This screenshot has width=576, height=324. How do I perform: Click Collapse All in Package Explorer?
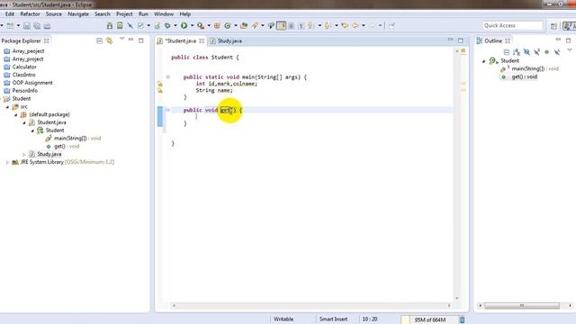click(x=99, y=40)
